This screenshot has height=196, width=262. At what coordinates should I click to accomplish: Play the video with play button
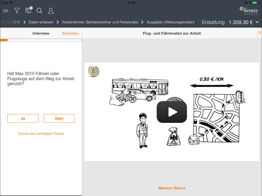[x=172, y=112]
